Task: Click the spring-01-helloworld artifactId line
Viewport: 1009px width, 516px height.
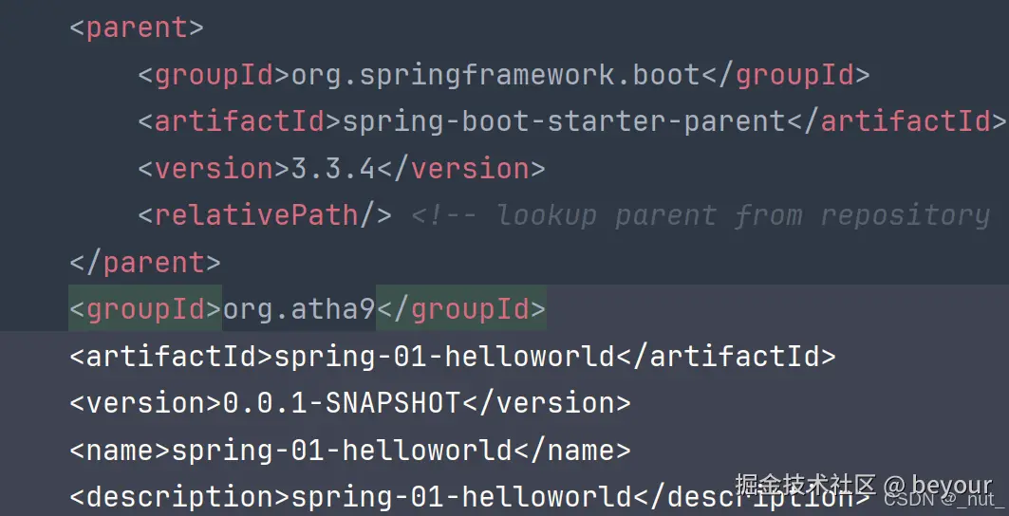Action: (x=453, y=356)
